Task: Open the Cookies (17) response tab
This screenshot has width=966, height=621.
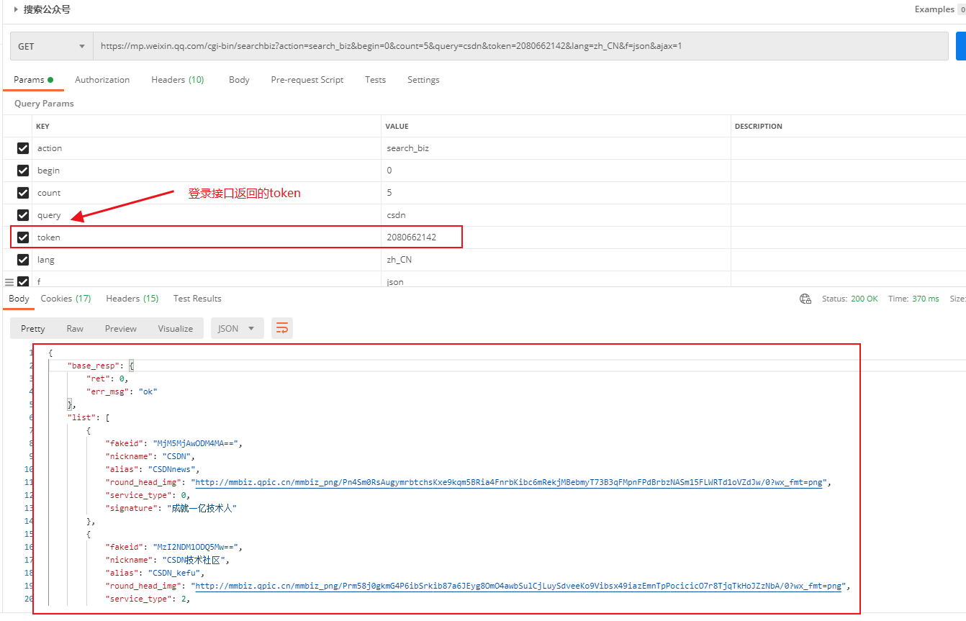Action: (66, 299)
